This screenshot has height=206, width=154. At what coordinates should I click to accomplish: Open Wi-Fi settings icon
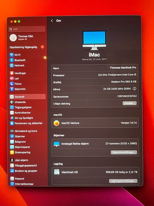coord(11,55)
